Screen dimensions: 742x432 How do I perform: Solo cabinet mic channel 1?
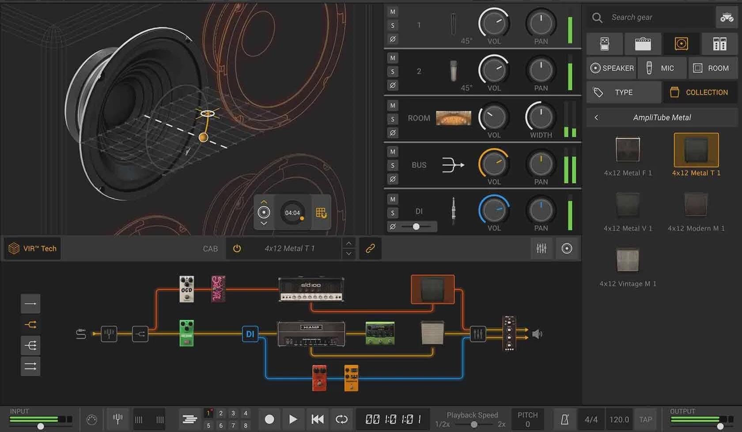(393, 26)
